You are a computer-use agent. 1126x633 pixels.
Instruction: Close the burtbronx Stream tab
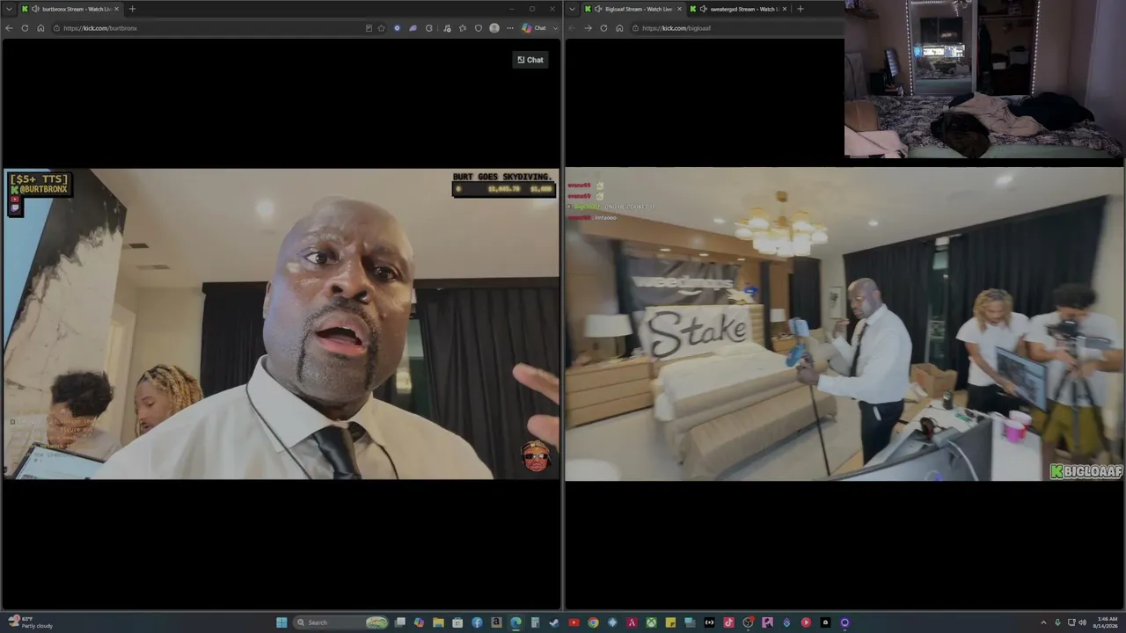coord(118,9)
